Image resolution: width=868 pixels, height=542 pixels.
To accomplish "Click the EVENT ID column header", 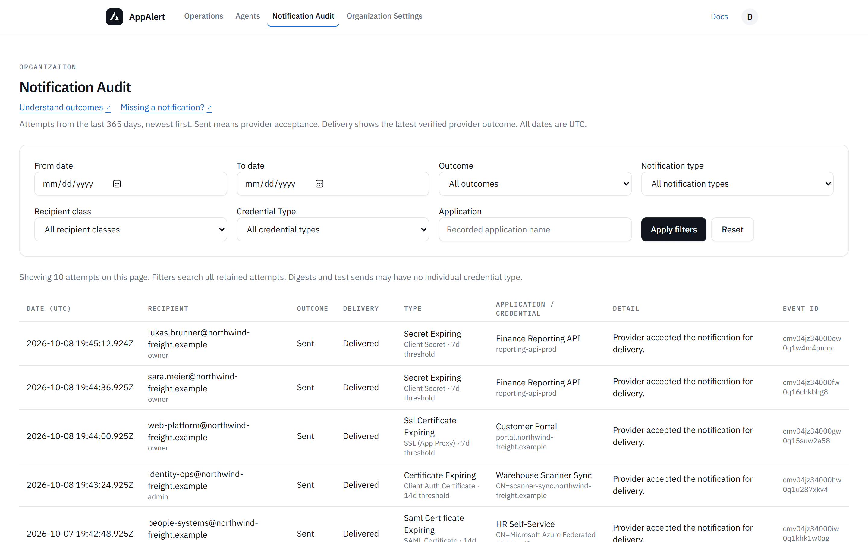I will click(800, 309).
